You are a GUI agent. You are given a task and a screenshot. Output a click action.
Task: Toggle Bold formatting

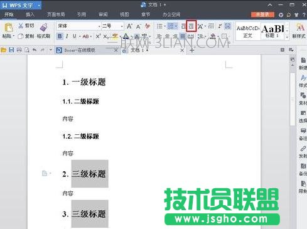(x=60, y=36)
